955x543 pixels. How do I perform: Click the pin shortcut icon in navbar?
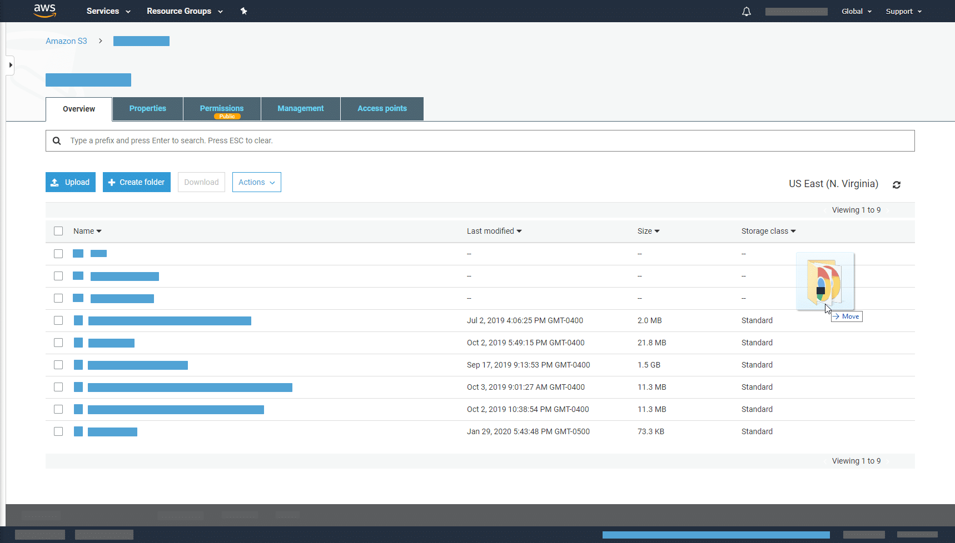(x=243, y=11)
